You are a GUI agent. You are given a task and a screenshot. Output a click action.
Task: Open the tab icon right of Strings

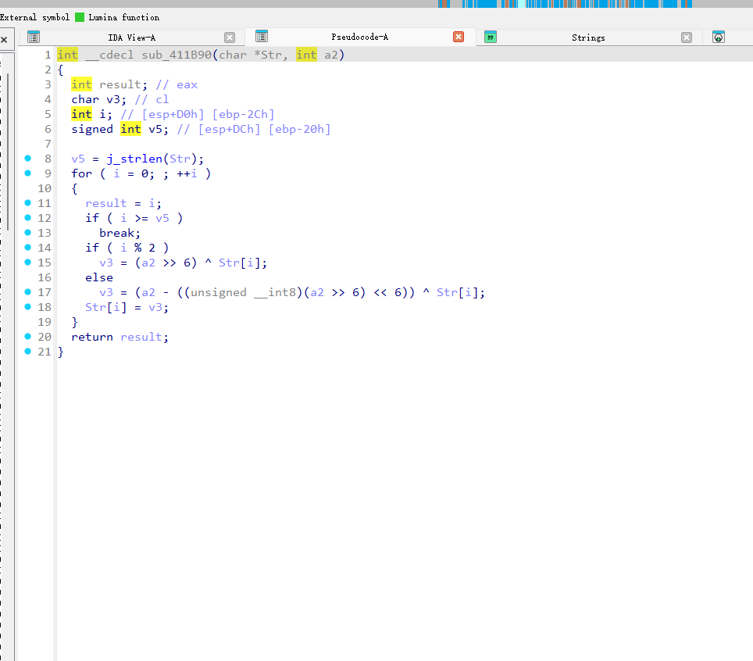pyautogui.click(x=719, y=37)
